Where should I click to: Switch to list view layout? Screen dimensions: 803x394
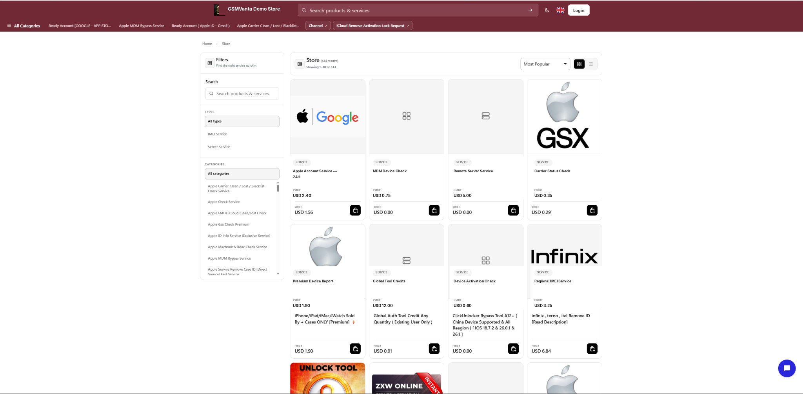click(x=591, y=64)
